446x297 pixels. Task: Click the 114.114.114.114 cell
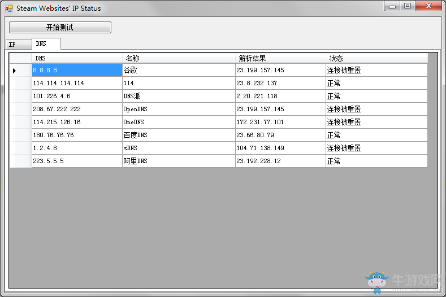click(77, 83)
